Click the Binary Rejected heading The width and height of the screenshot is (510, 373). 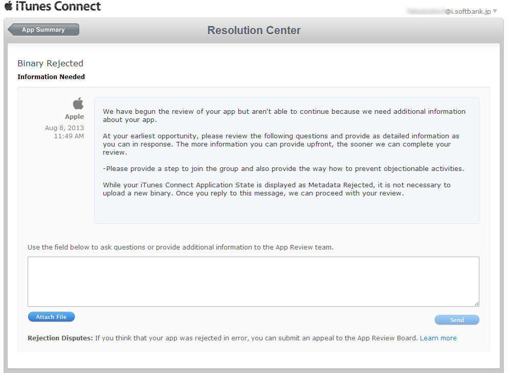coord(50,63)
